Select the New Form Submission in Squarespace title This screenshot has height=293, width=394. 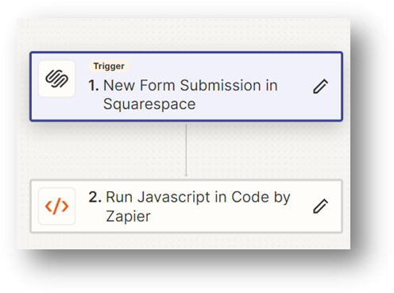[183, 94]
